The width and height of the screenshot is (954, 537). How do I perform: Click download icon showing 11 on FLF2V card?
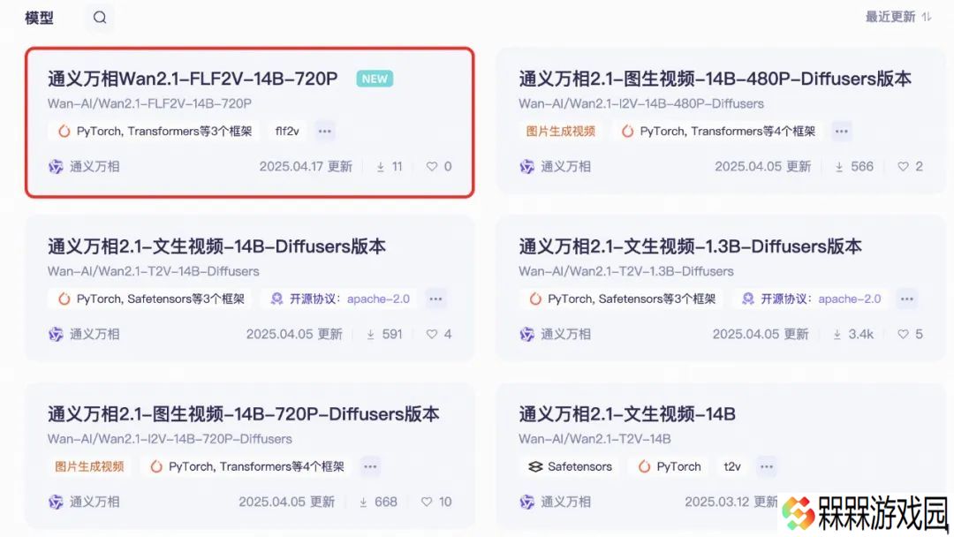click(380, 167)
